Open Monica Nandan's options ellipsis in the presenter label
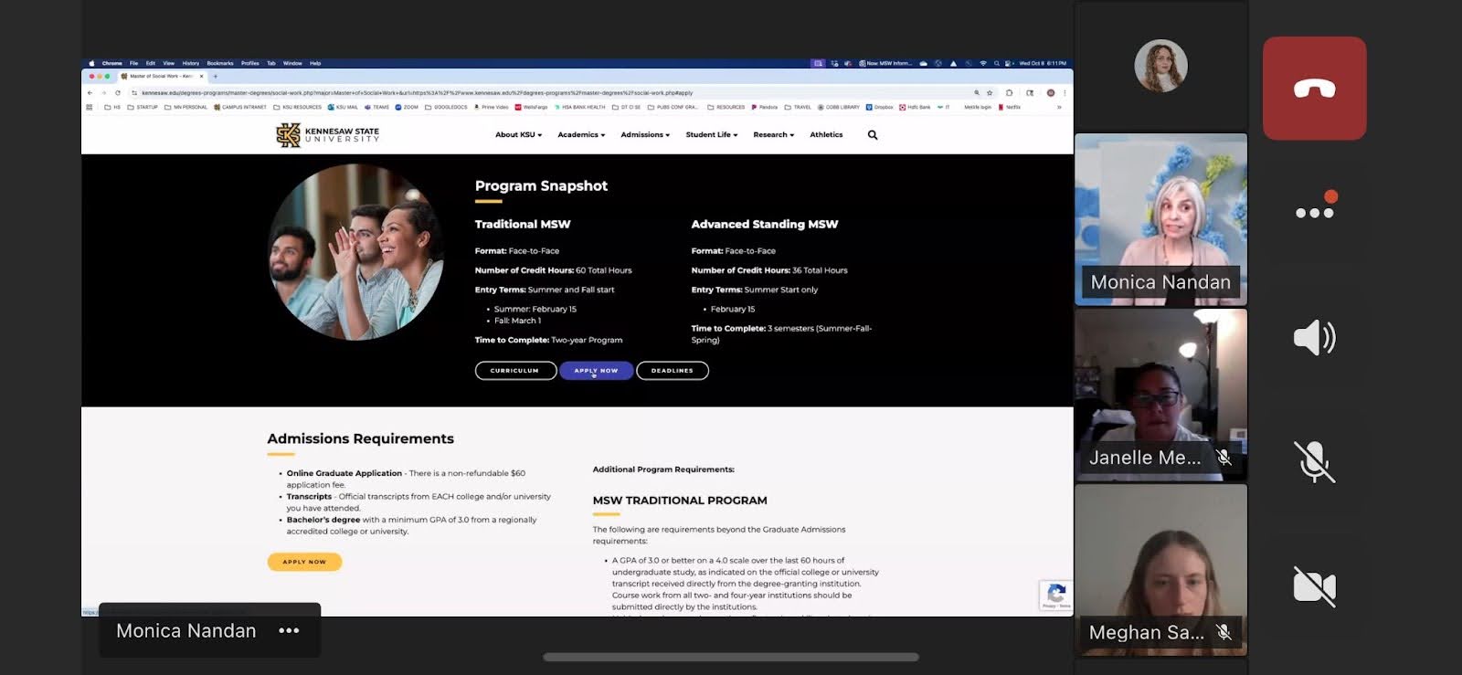 point(289,630)
